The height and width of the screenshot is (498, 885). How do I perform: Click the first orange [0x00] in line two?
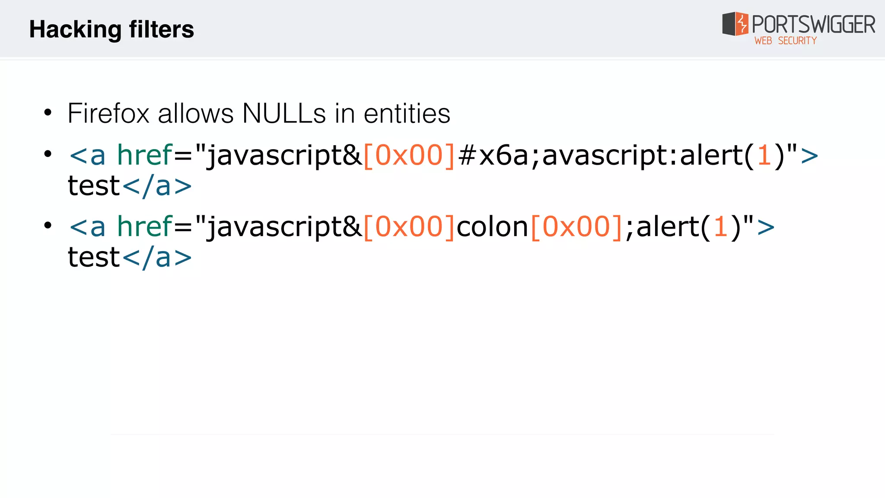point(409,155)
